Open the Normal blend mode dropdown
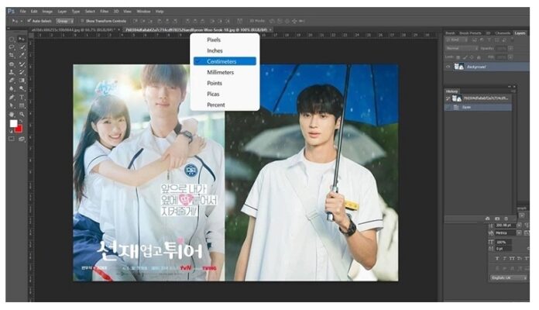Viewport: 539px width, 310px height. pyautogui.click(x=462, y=47)
